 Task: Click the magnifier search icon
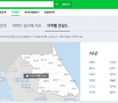tap(57, 4)
